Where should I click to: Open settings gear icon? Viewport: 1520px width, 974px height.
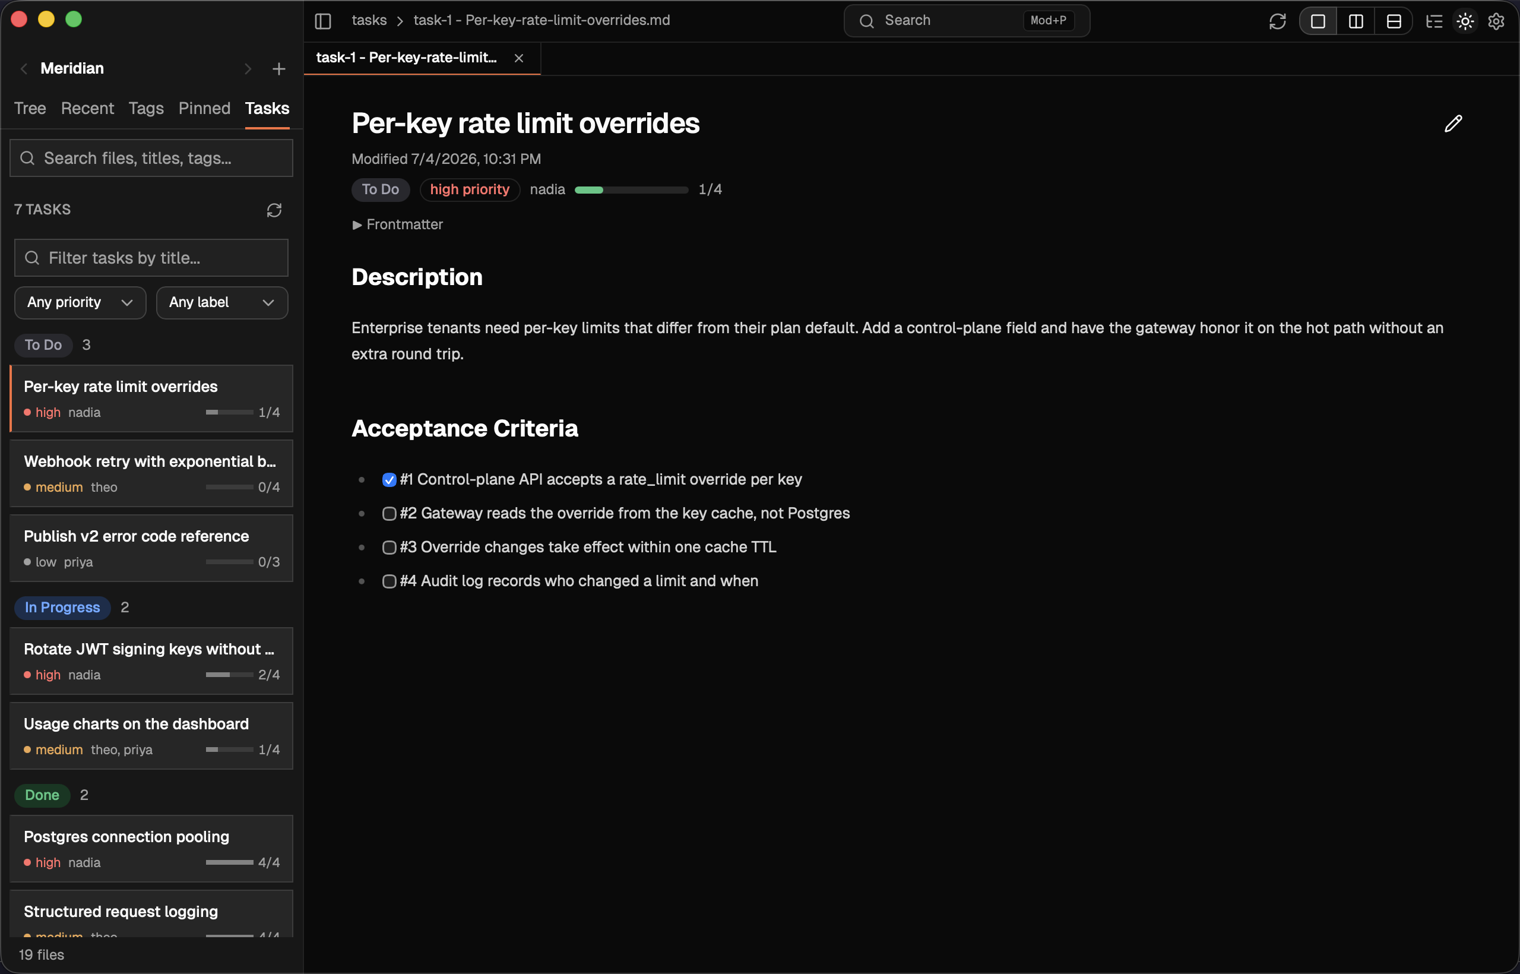(1496, 21)
